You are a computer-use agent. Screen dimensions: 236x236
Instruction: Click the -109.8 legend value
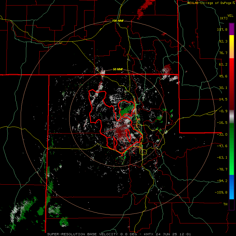(221, 192)
